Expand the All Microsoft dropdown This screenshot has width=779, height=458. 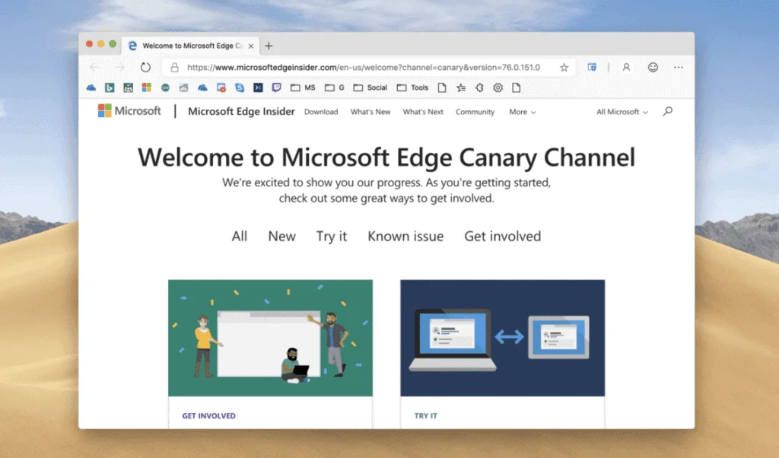pos(622,112)
